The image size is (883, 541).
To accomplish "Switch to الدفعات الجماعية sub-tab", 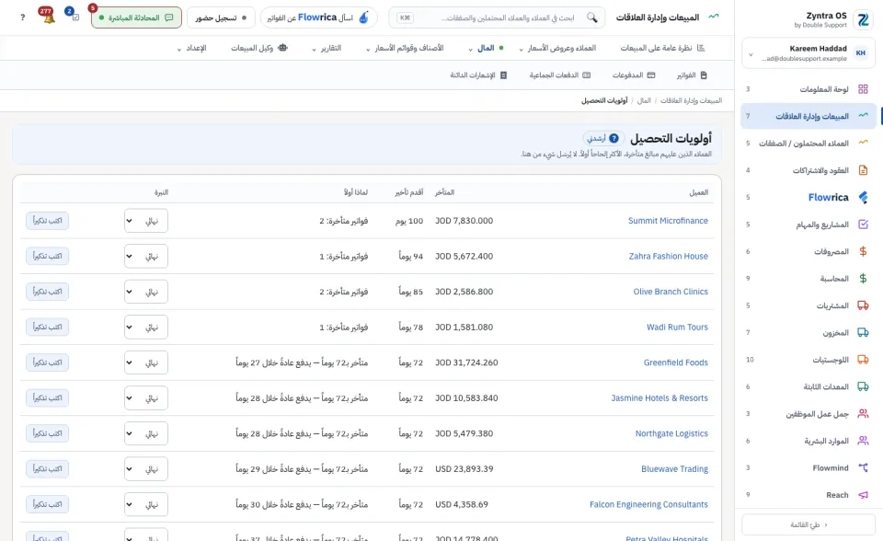I will 560,75.
